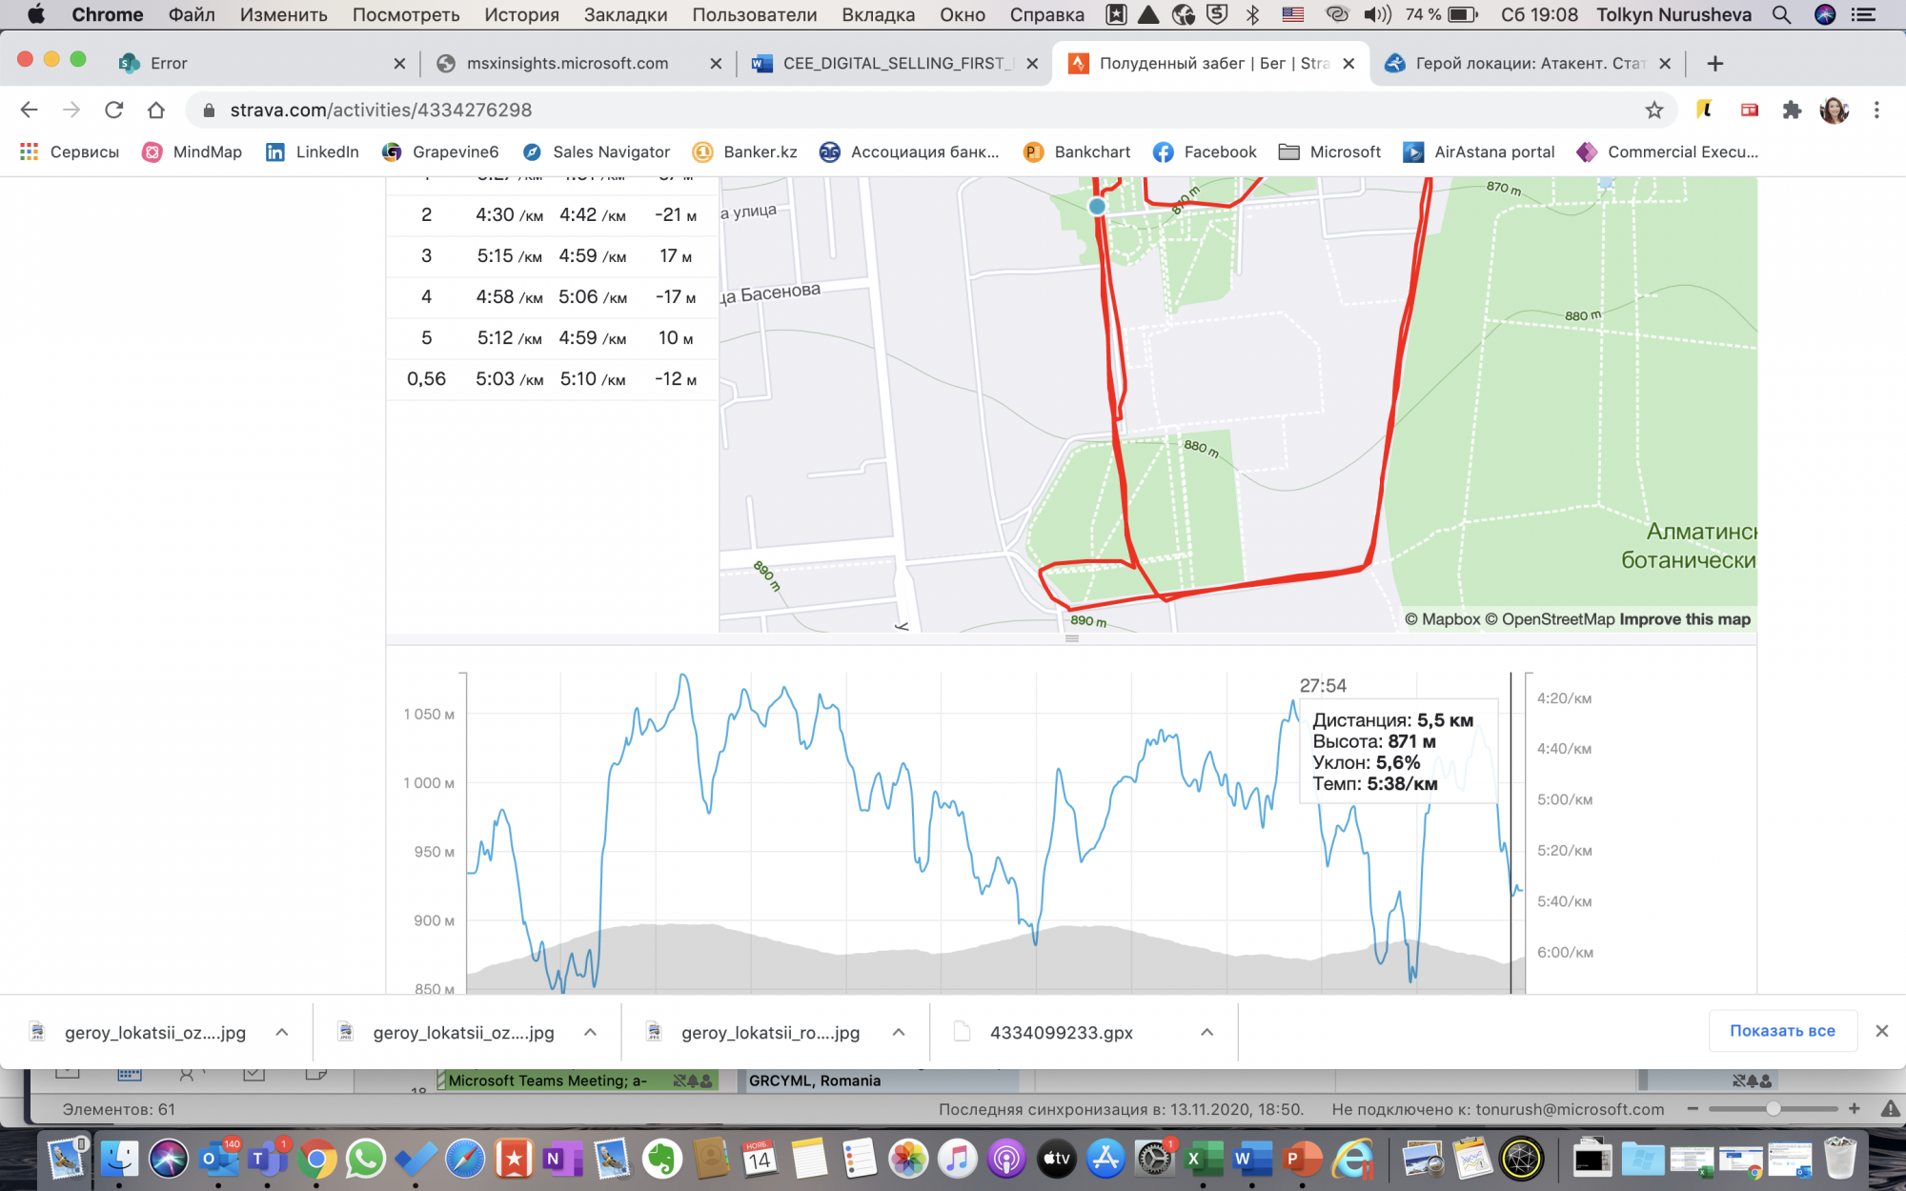Close the downloads bar
Screen dimensions: 1906x1191
pyautogui.click(x=1881, y=1031)
